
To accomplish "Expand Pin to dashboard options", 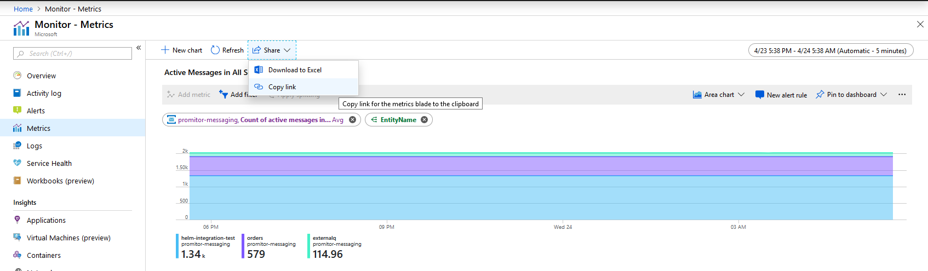I will coord(883,95).
